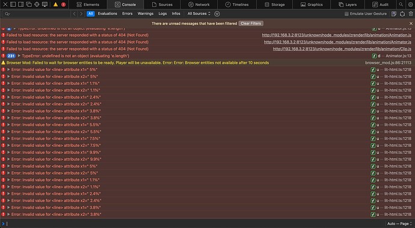Select the Browser Mod warning message text
This screenshot has height=228, width=415.
coord(138,63)
